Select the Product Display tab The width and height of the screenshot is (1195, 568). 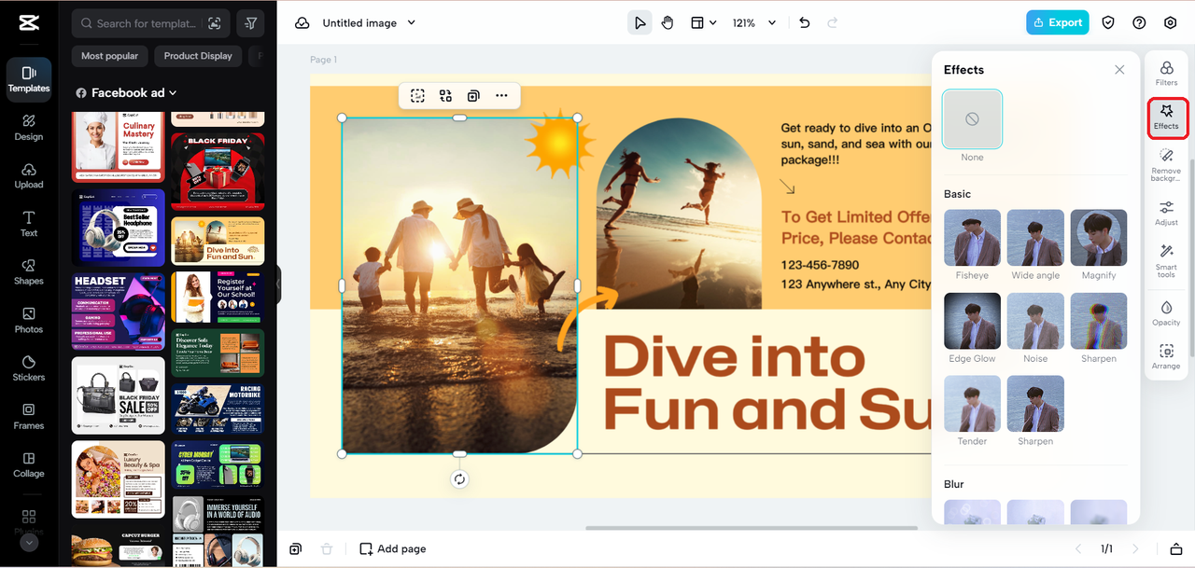[198, 56]
